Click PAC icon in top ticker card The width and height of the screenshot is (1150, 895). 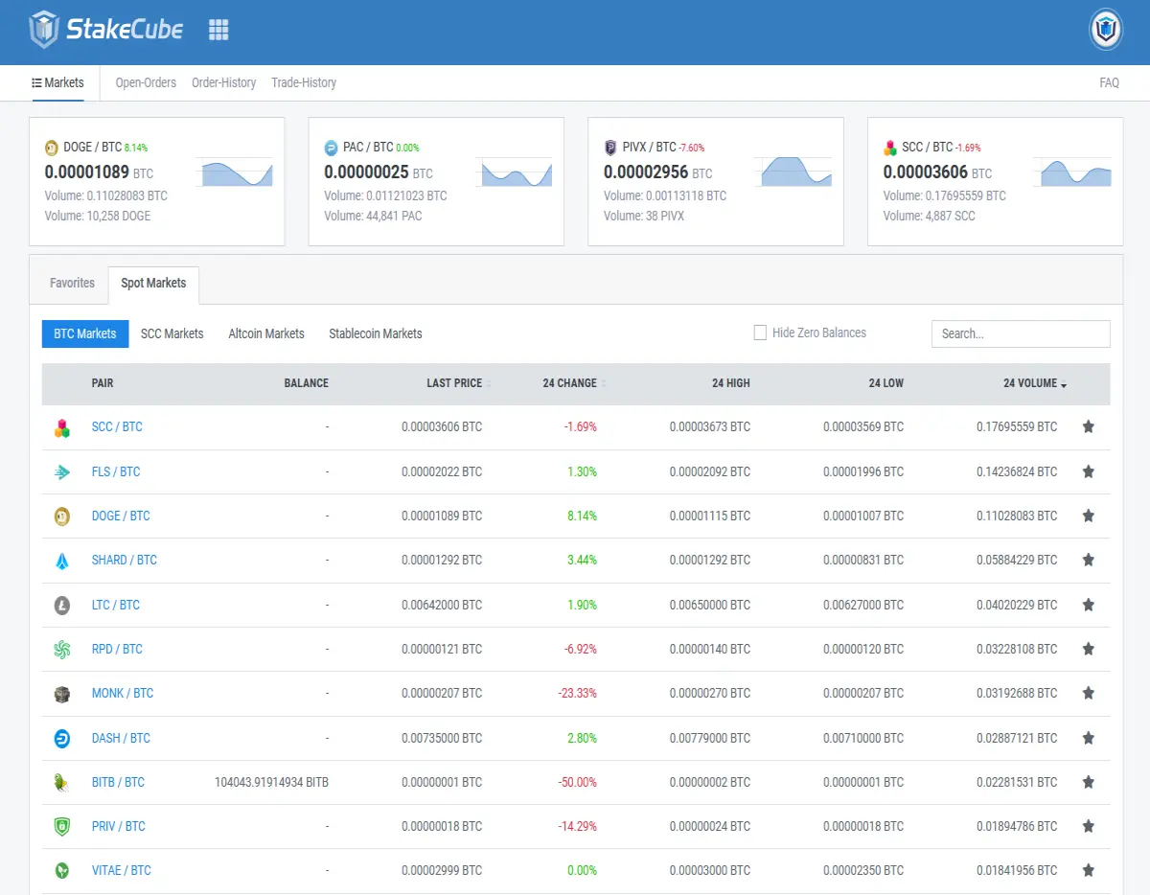[332, 148]
